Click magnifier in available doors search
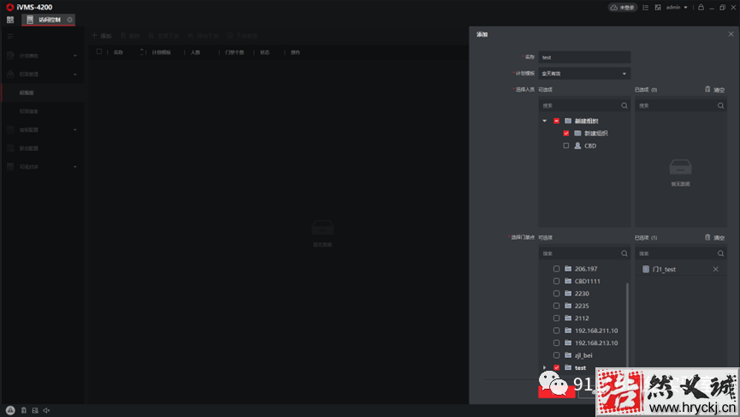This screenshot has width=740, height=417. tap(625, 253)
